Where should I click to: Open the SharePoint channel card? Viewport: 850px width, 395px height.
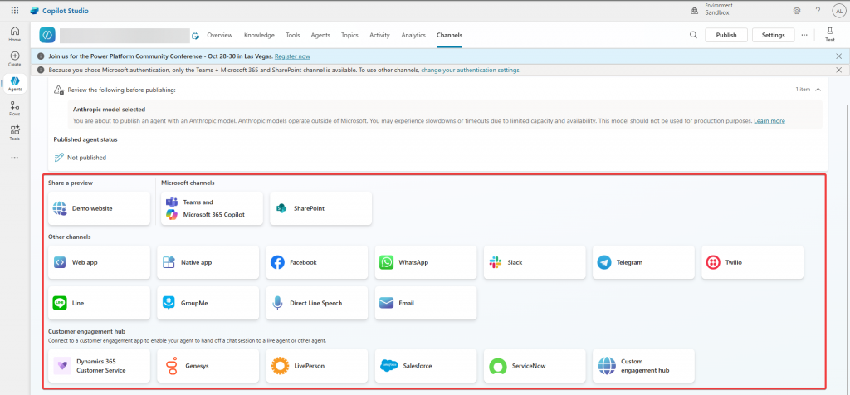321,208
